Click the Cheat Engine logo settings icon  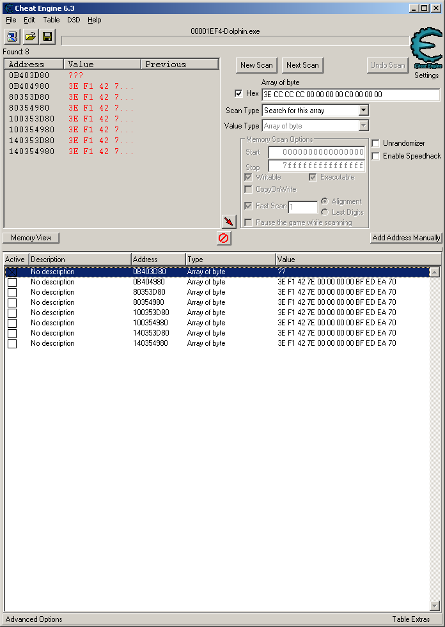point(426,49)
